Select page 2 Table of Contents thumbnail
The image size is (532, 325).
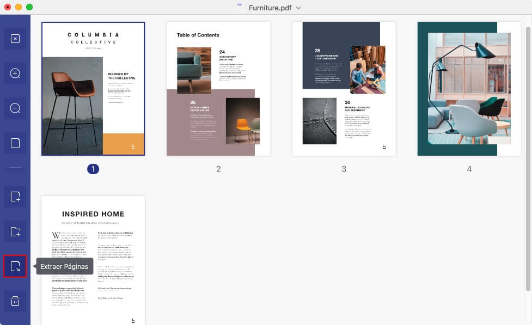click(x=218, y=89)
